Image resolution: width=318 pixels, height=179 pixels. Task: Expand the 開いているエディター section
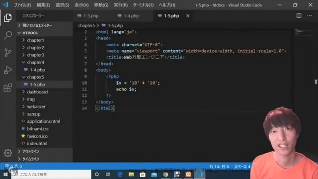[x=45, y=25]
